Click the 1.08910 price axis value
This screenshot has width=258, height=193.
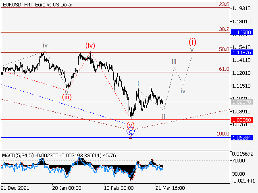tap(241, 112)
